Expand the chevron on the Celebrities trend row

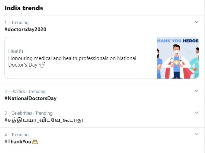(196, 113)
